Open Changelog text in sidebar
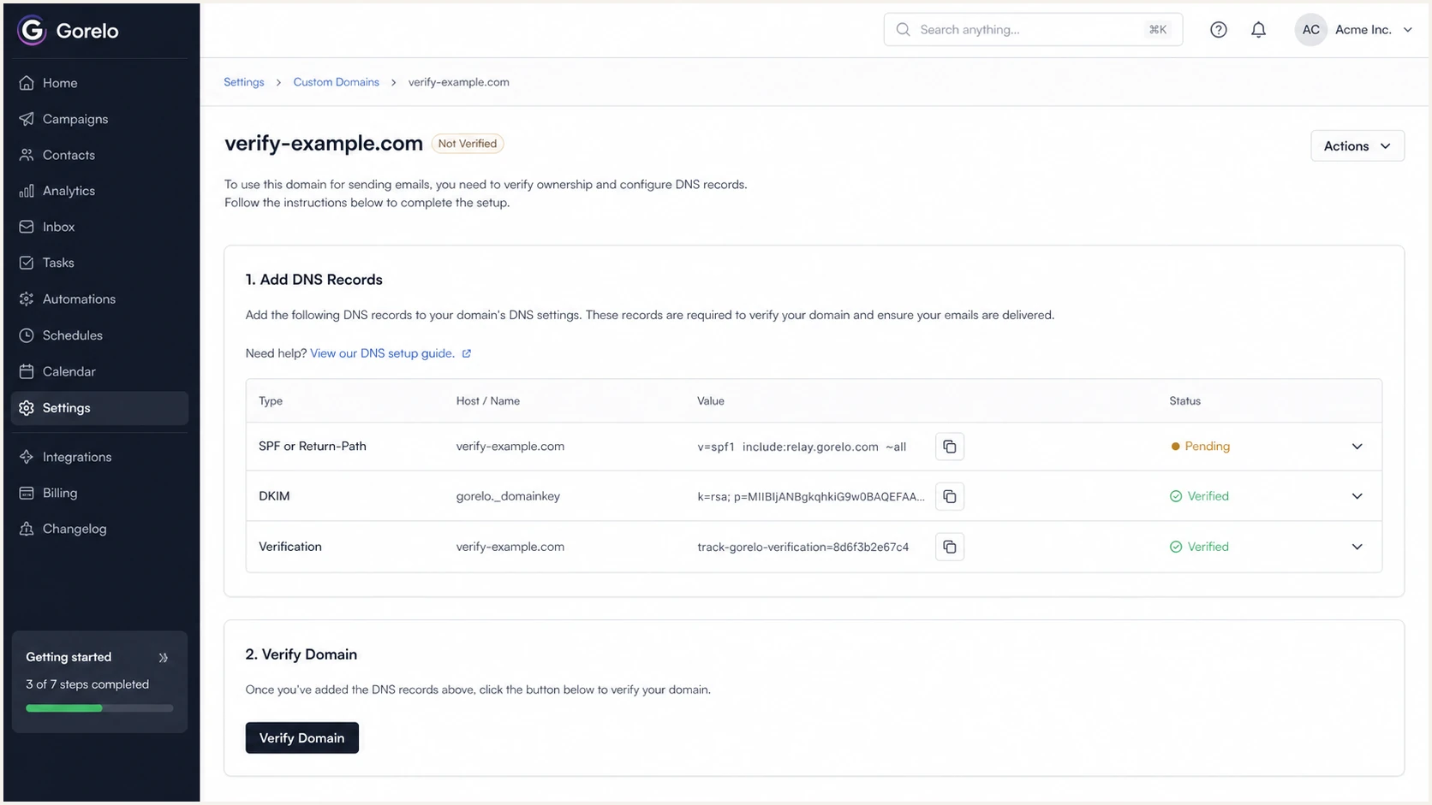1432x805 pixels. 75,529
